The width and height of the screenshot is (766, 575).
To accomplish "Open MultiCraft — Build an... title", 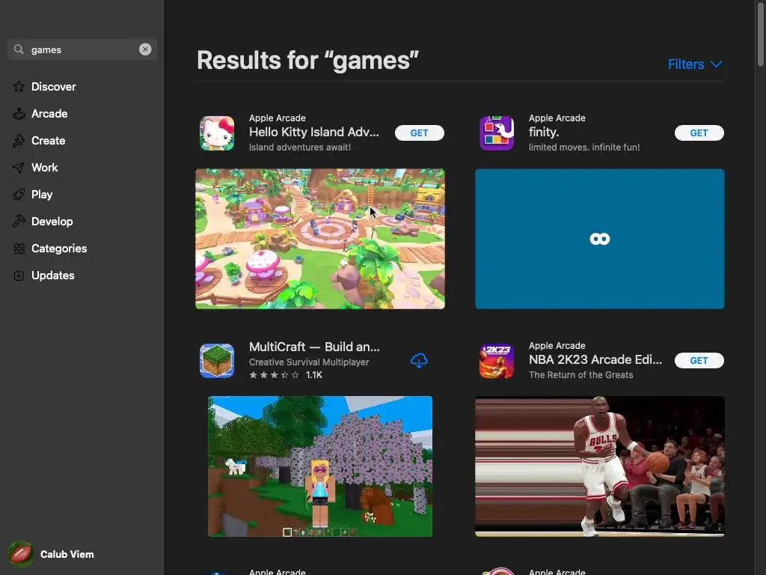I will 314,347.
